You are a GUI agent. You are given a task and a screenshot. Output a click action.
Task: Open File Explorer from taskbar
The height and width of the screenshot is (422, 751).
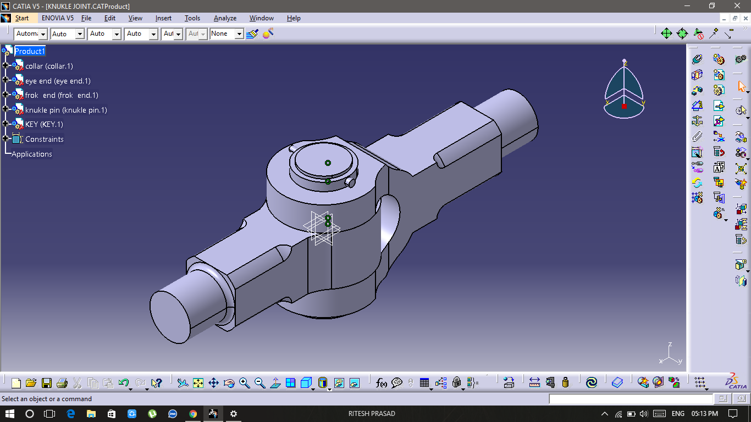point(91,413)
